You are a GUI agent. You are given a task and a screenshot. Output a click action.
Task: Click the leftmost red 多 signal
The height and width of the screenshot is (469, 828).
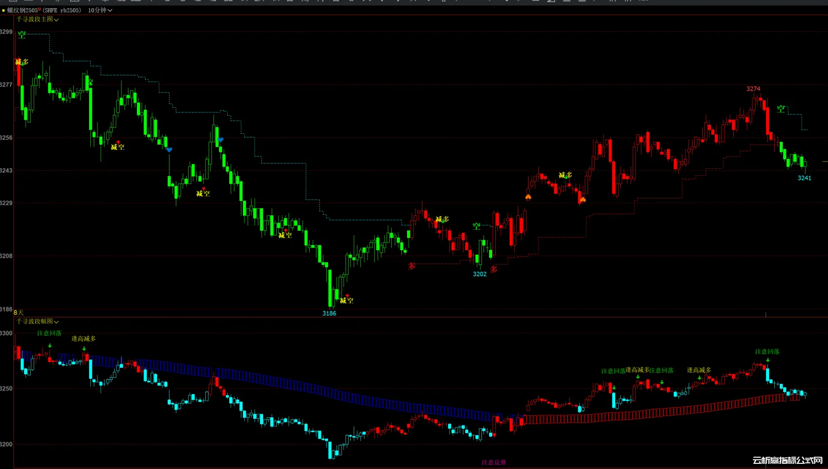pos(412,266)
